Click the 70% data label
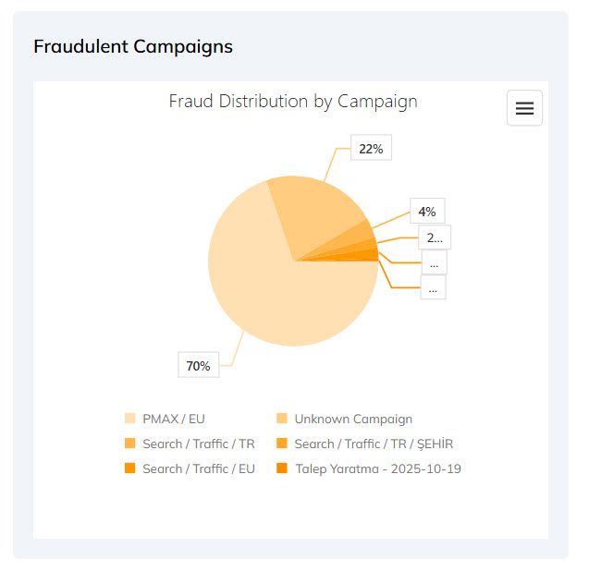This screenshot has height=572, width=589. pyautogui.click(x=198, y=366)
